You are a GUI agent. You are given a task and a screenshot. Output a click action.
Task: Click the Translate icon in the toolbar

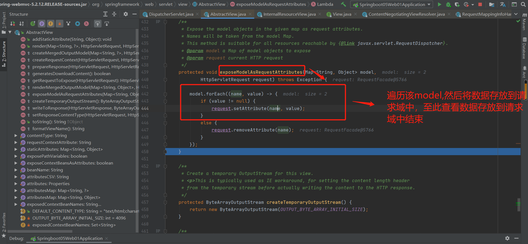pyautogui.click(x=503, y=4)
